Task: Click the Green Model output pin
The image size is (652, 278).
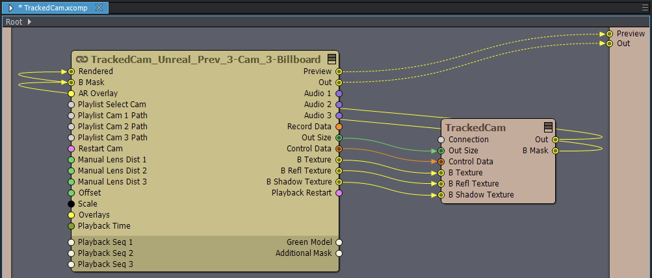Action: 339,242
